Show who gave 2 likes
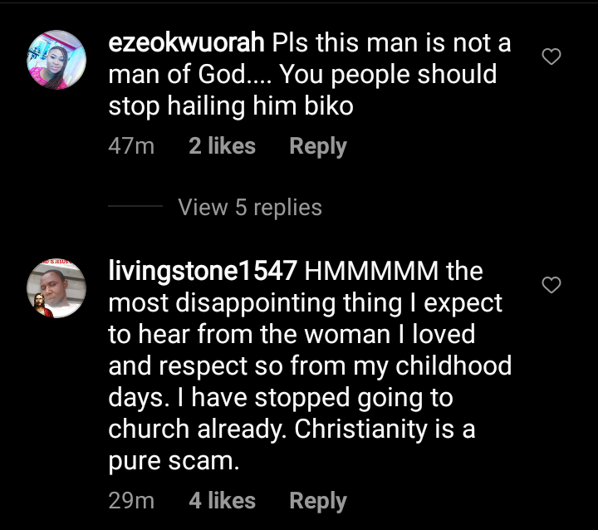 click(222, 146)
